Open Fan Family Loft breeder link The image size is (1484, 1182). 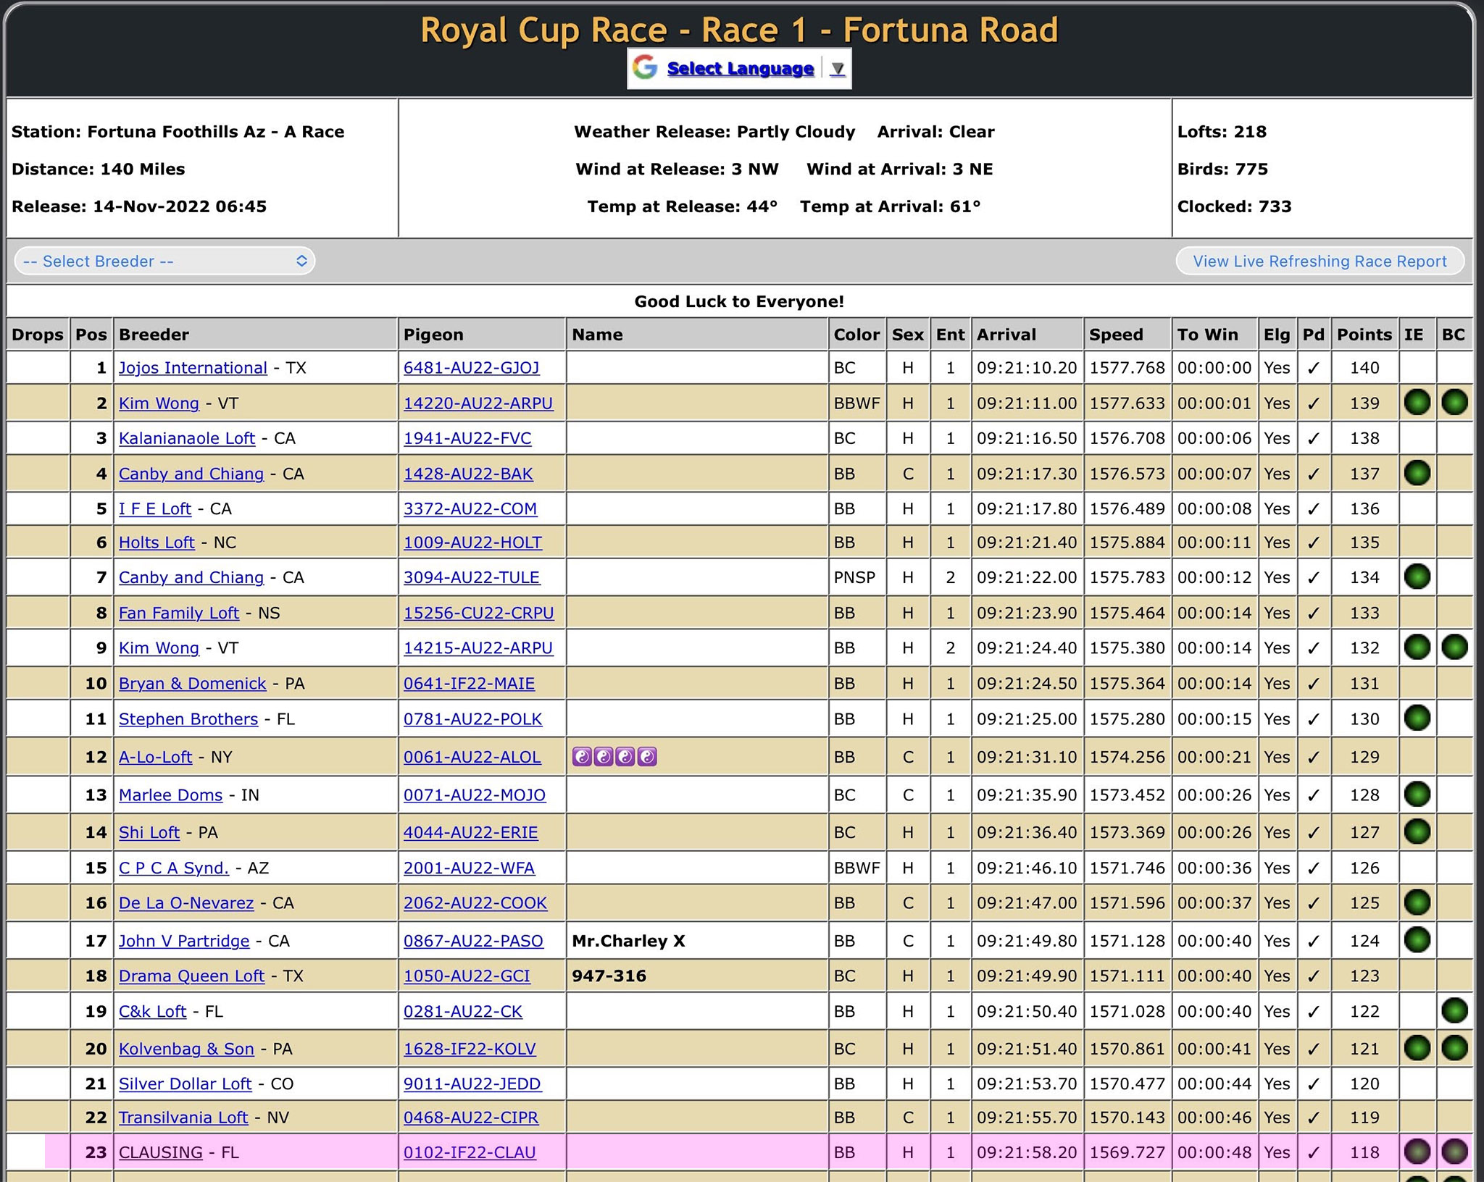click(x=179, y=613)
